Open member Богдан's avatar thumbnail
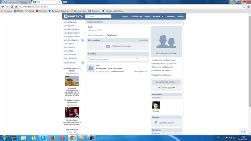The height and width of the screenshot is (141, 251). tap(156, 105)
